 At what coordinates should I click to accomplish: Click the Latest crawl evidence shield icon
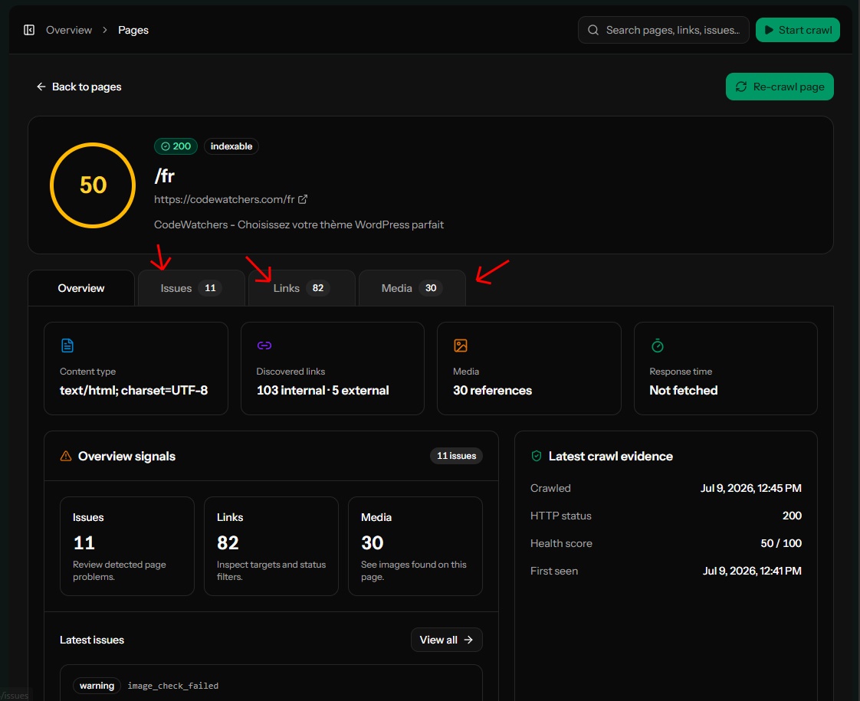pyautogui.click(x=537, y=456)
